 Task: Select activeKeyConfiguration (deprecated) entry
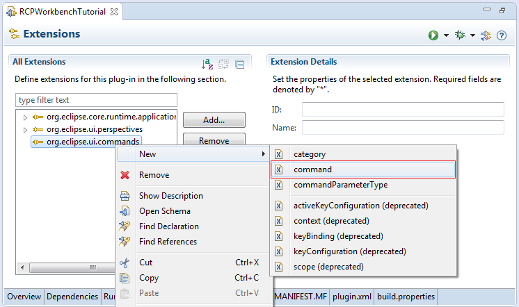pos(363,206)
